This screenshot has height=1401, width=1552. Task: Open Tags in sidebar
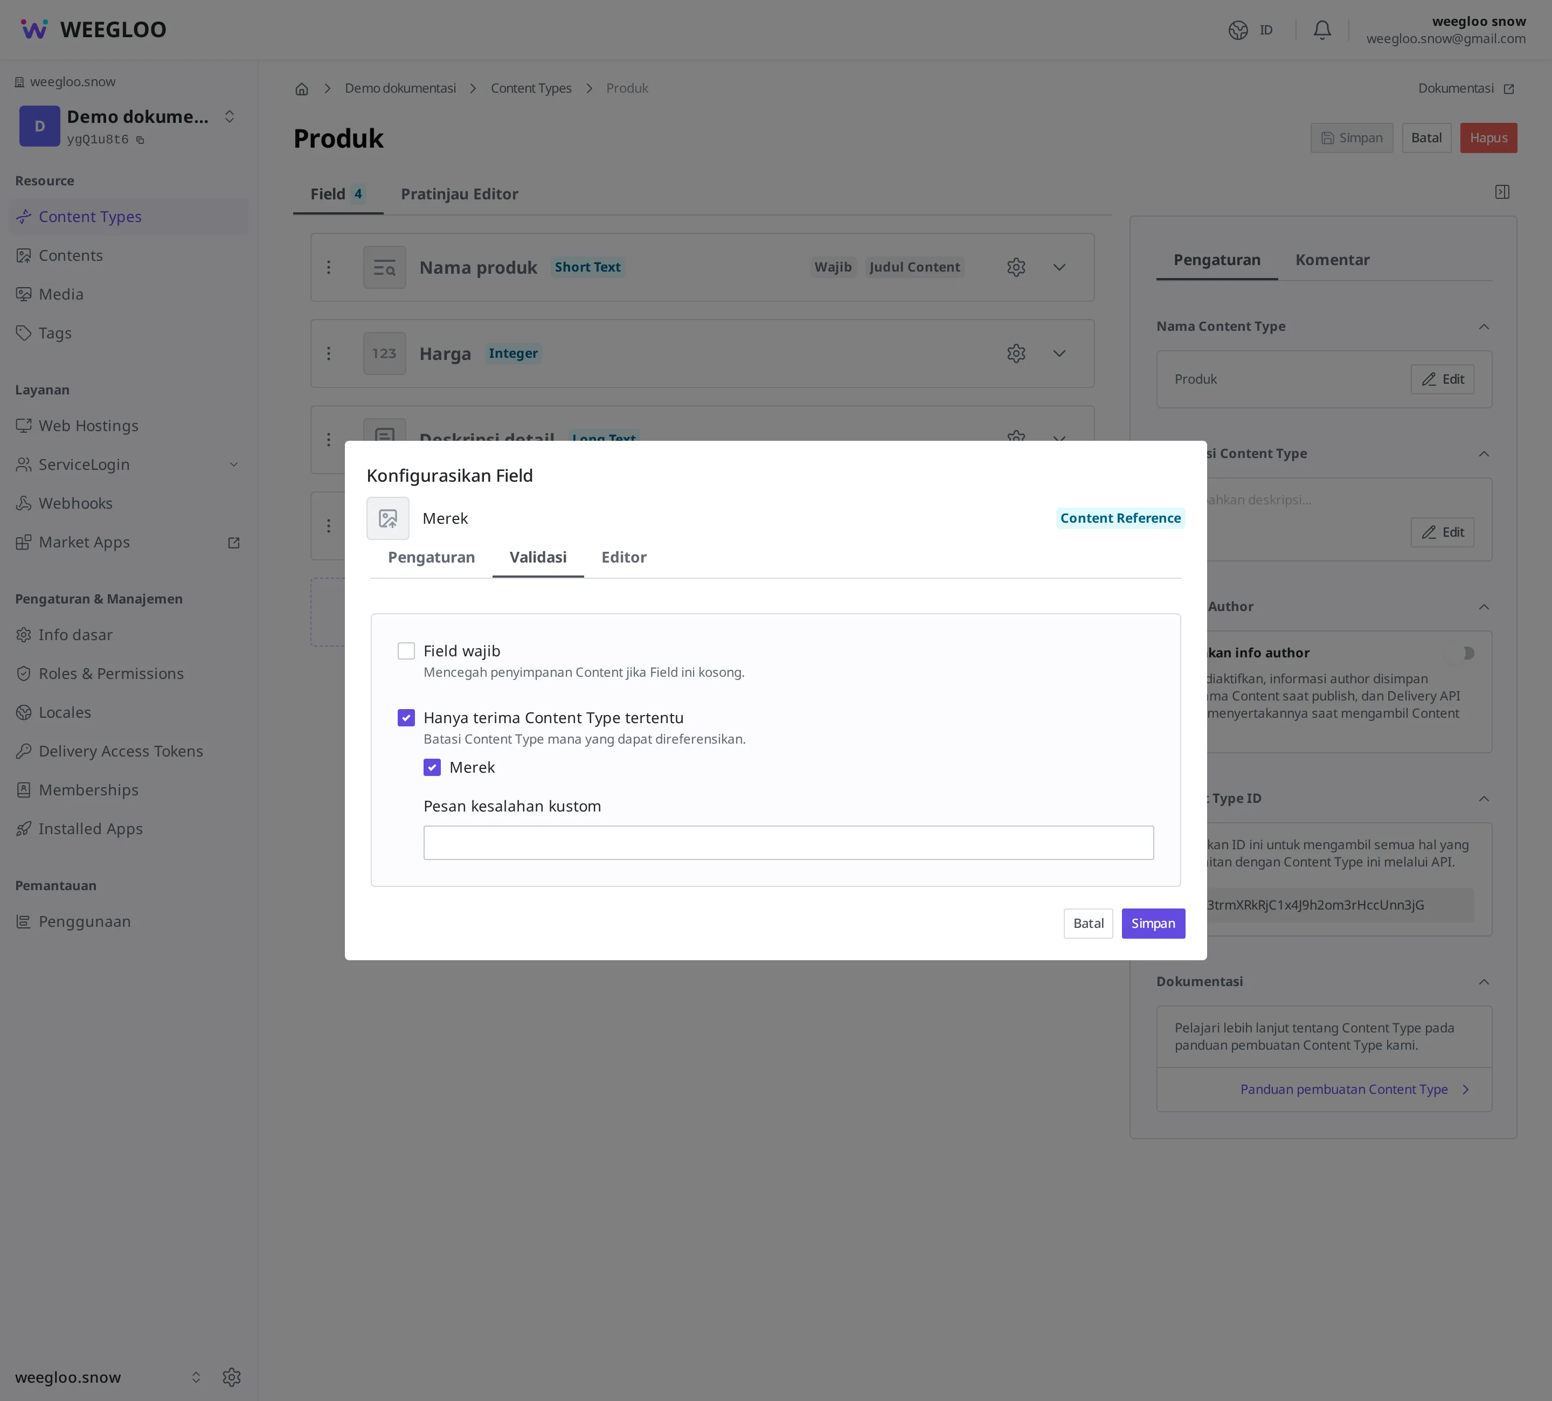(129, 334)
